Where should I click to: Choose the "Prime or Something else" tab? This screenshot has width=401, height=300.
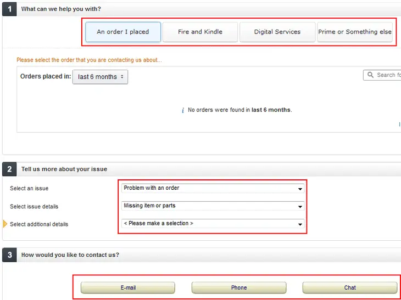coord(355,32)
